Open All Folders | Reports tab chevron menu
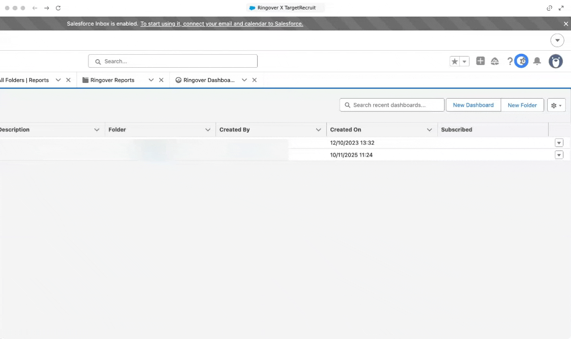Image resolution: width=571 pixels, height=339 pixels. [x=58, y=80]
